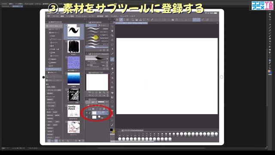275x155 pixels.
Task: Open the Clip Studio logo app menu
Action: 49,16
